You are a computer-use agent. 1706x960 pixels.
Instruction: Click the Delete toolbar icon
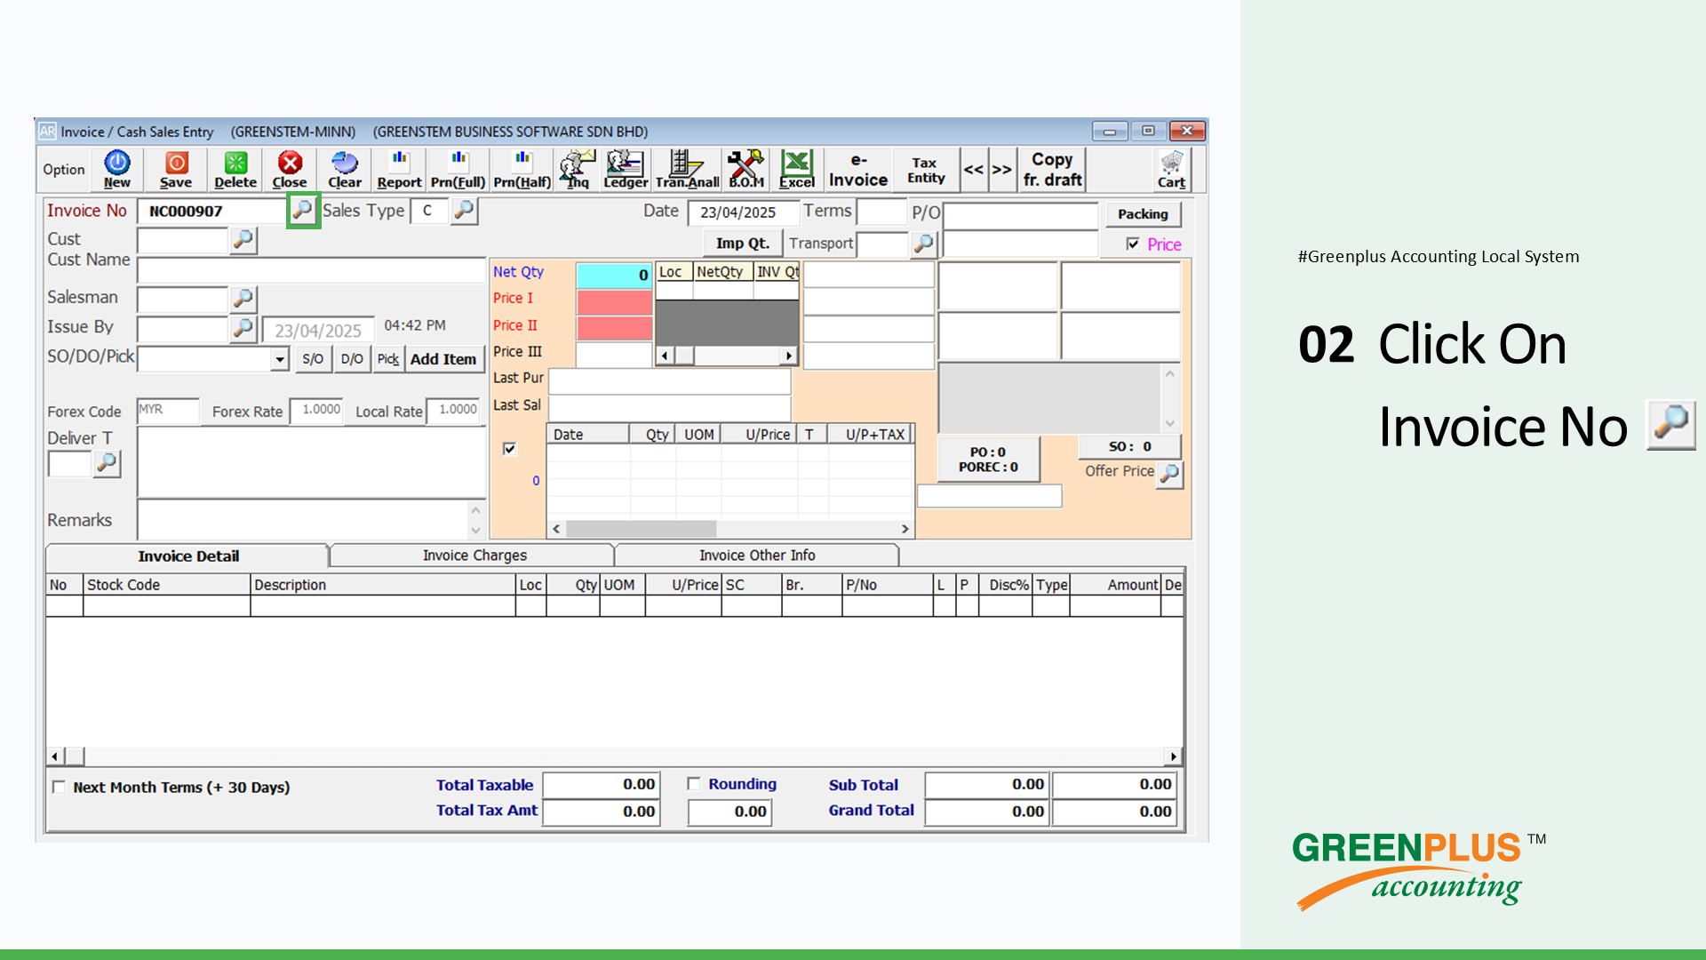click(x=235, y=169)
